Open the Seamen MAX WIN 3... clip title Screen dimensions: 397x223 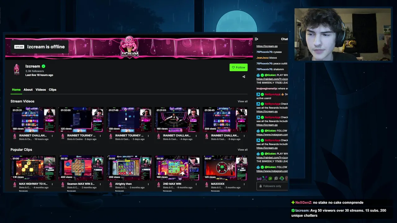coord(81,184)
